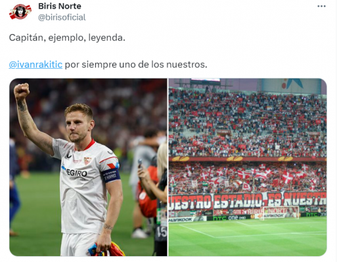Click the waving red-and-white flags in crowd
The width and height of the screenshot is (337, 262).
coord(248,177)
